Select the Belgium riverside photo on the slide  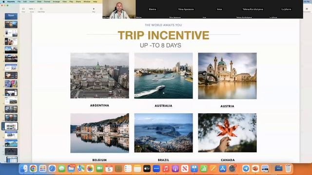99,133
